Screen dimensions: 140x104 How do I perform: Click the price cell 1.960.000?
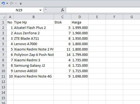click(80, 33)
